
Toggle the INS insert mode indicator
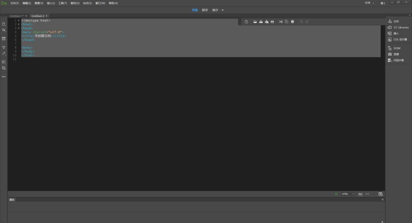(x=360, y=194)
